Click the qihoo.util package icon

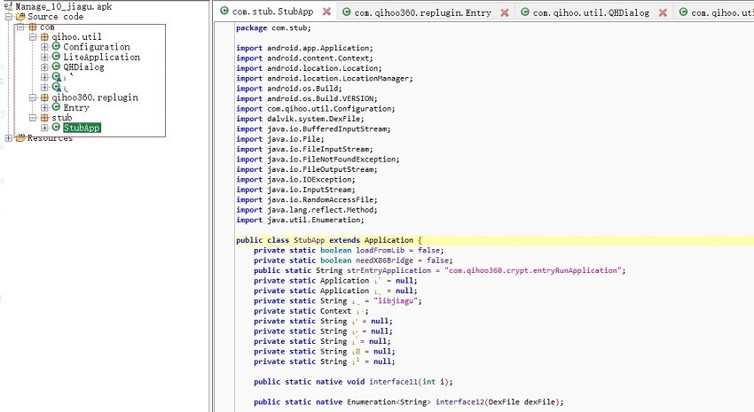44,37
